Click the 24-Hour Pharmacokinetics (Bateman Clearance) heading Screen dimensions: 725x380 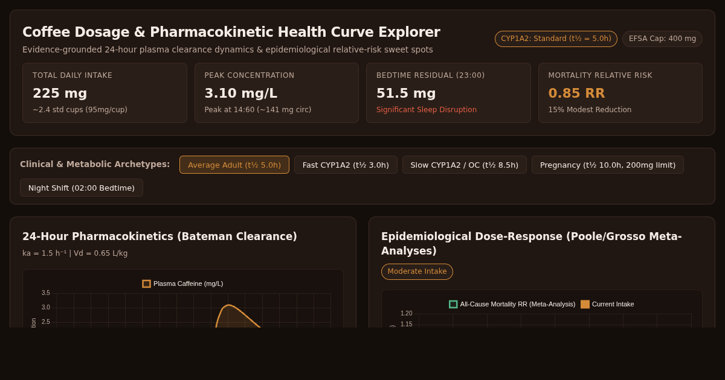(159, 236)
